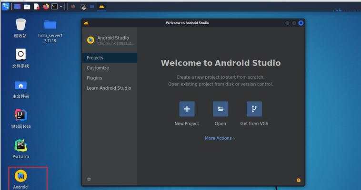The width and height of the screenshot is (361, 190).
Task: Click the Android icon in window title bar
Action: click(x=86, y=23)
